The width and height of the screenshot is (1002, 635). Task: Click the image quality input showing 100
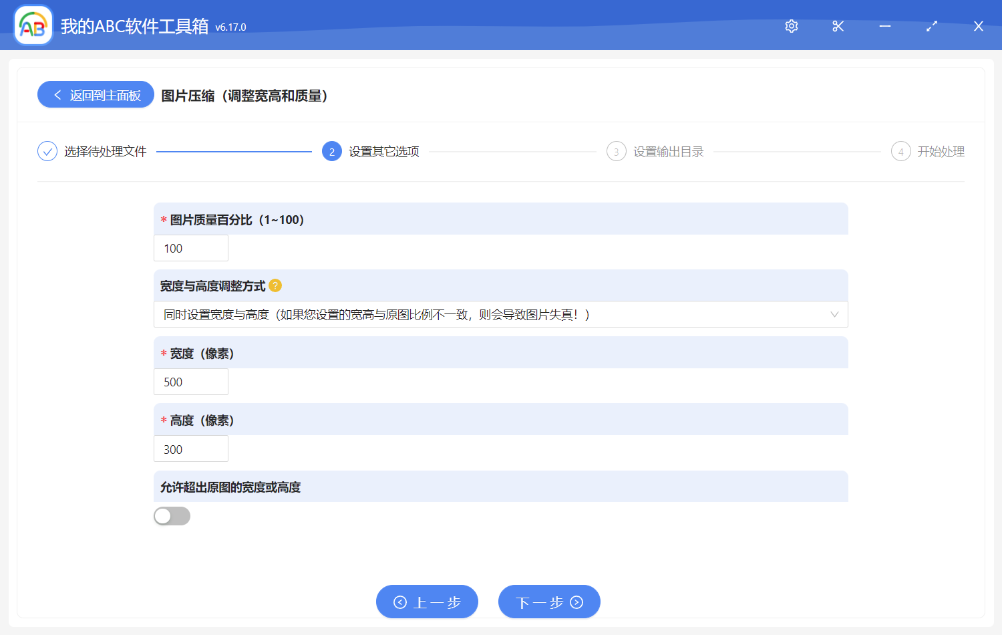coord(190,248)
